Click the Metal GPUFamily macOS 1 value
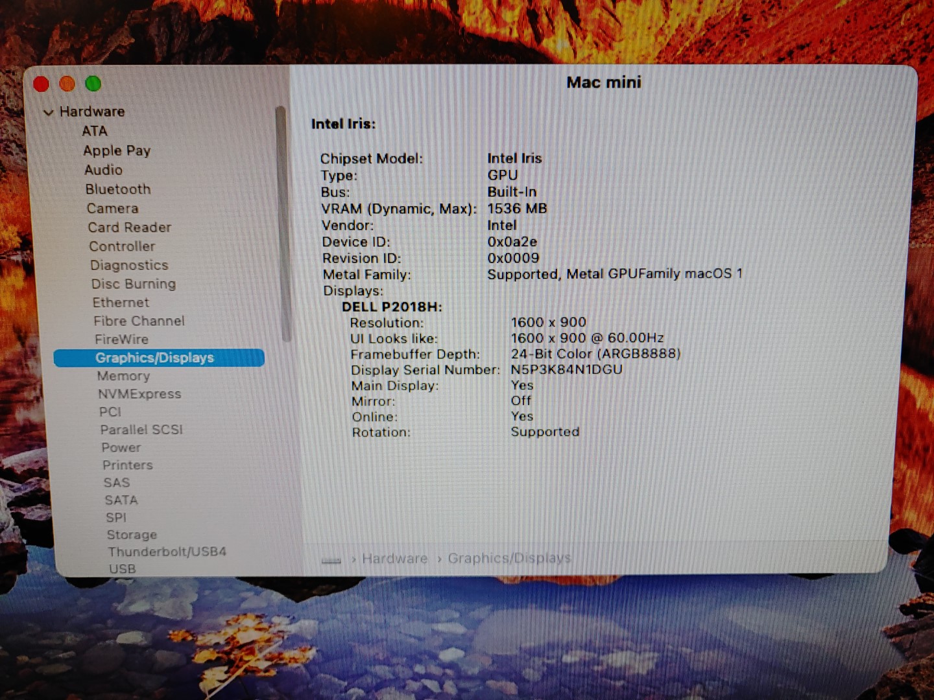Image resolution: width=934 pixels, height=700 pixels. tap(615, 274)
